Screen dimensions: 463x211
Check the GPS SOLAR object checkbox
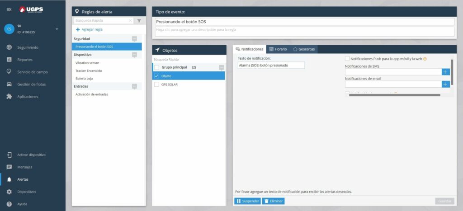157,84
